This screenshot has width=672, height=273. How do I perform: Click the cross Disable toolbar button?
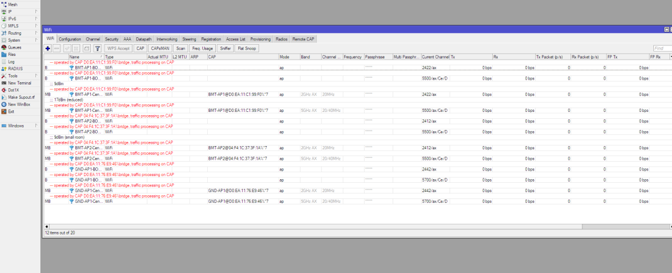[76, 49]
